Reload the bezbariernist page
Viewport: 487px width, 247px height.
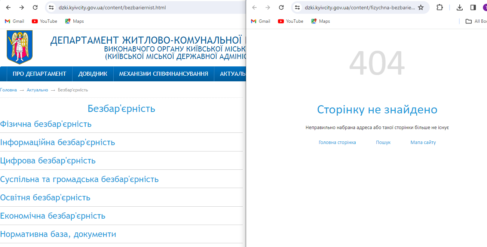click(35, 7)
